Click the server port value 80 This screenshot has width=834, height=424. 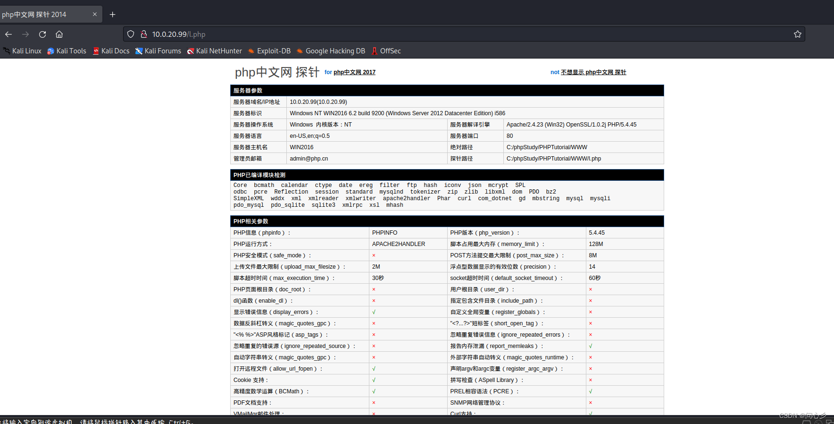[x=510, y=136]
